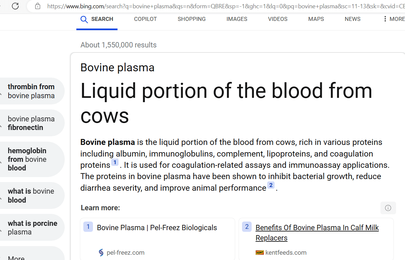Open the Videos tab

pos(278,19)
